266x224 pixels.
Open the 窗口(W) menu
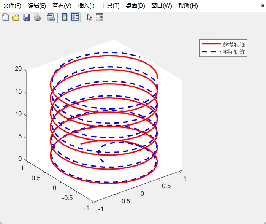161,6
